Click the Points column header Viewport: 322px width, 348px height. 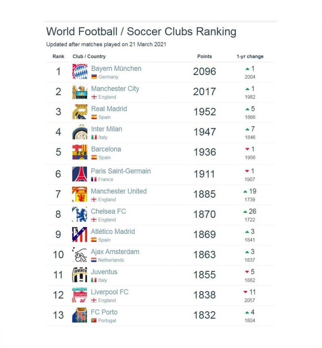(204, 56)
